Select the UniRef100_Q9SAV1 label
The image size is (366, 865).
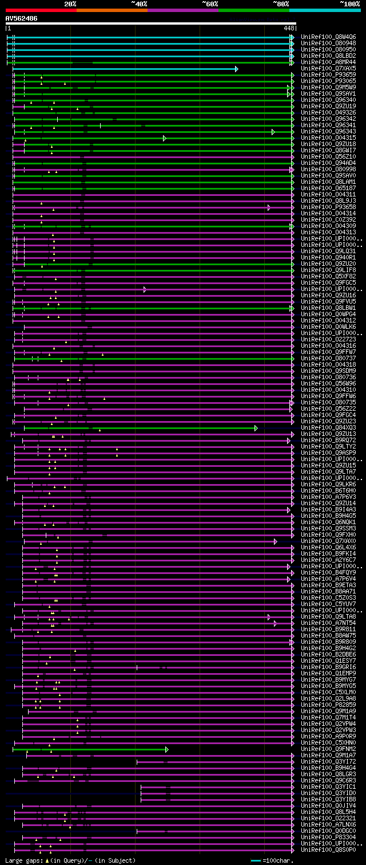tap(328, 93)
